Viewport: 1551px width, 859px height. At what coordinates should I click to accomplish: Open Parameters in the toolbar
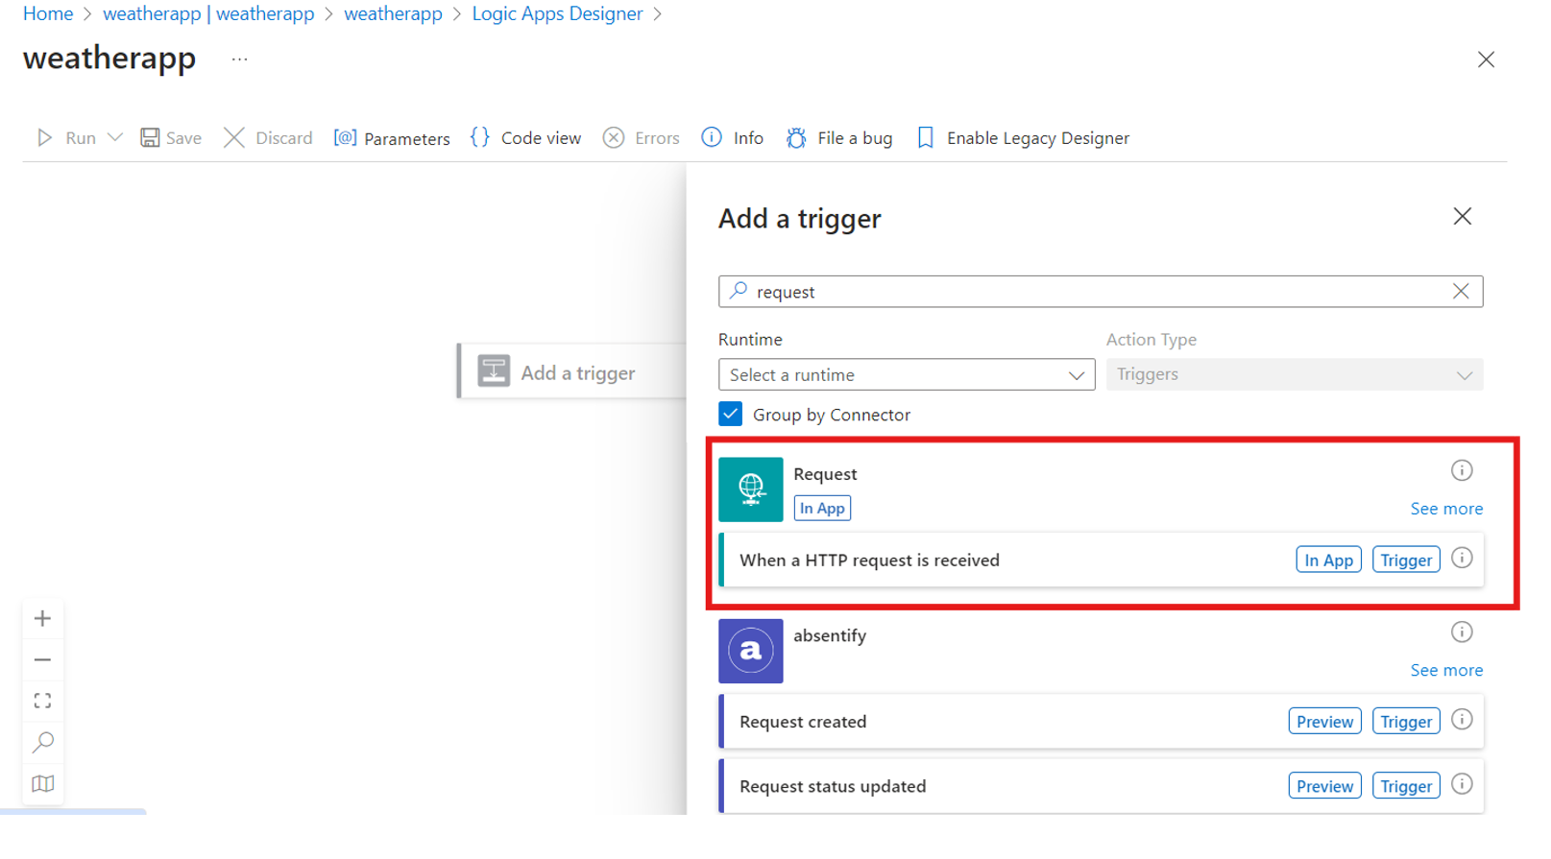tap(392, 138)
